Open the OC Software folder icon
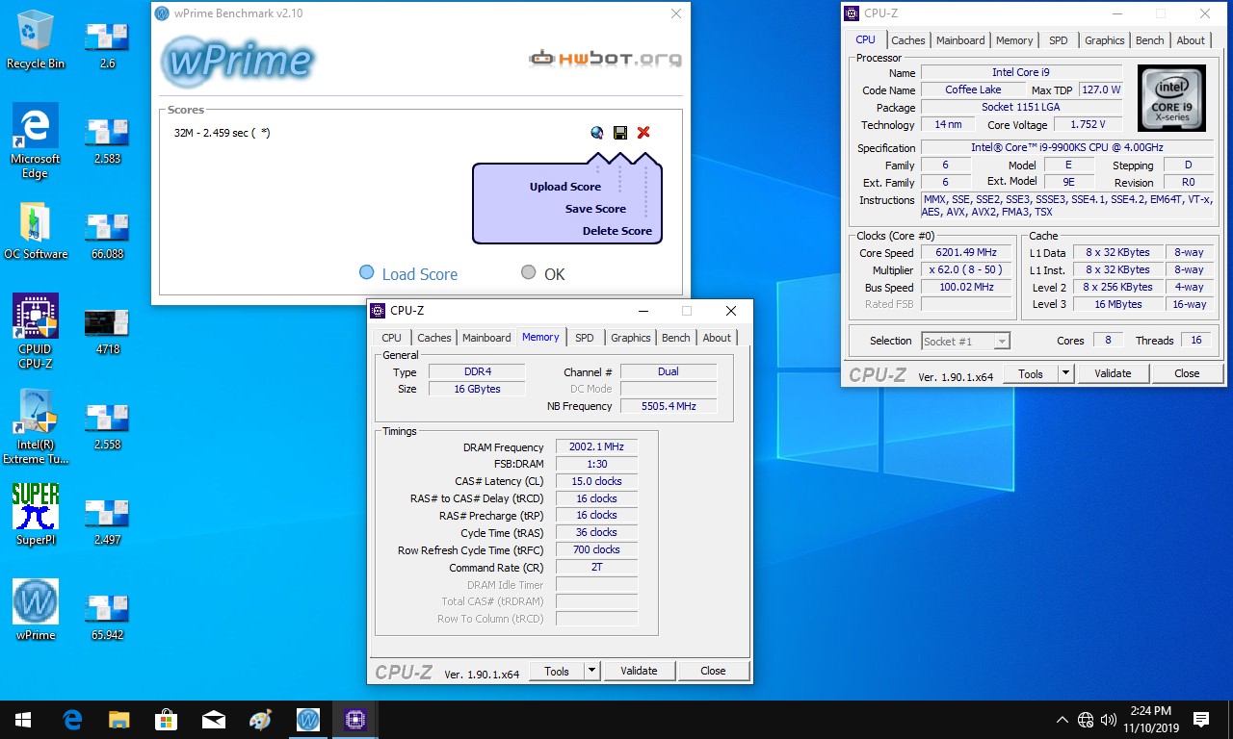 tap(36, 231)
